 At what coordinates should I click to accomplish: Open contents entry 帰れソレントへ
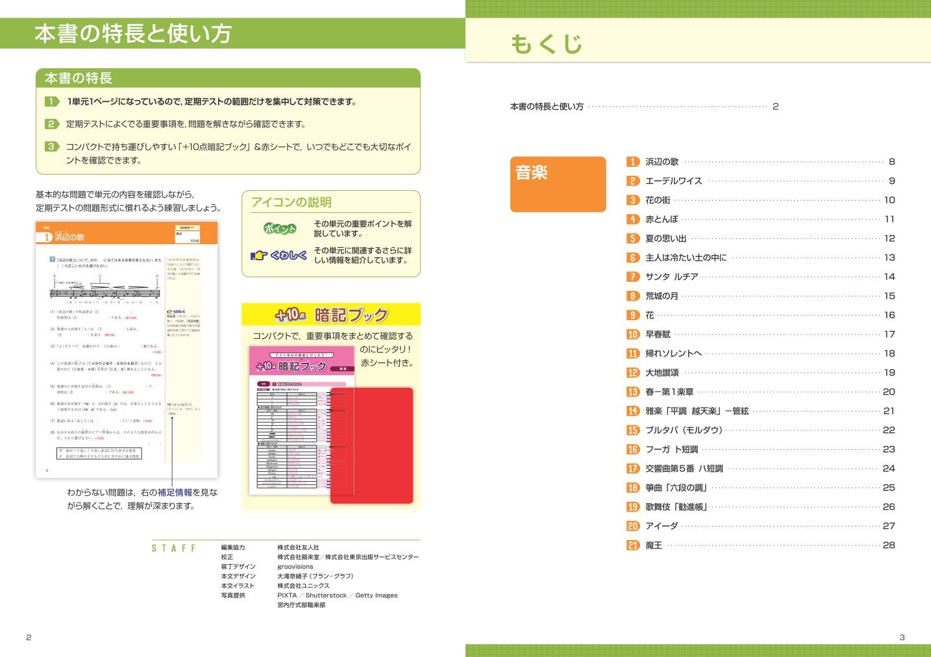tap(760, 353)
